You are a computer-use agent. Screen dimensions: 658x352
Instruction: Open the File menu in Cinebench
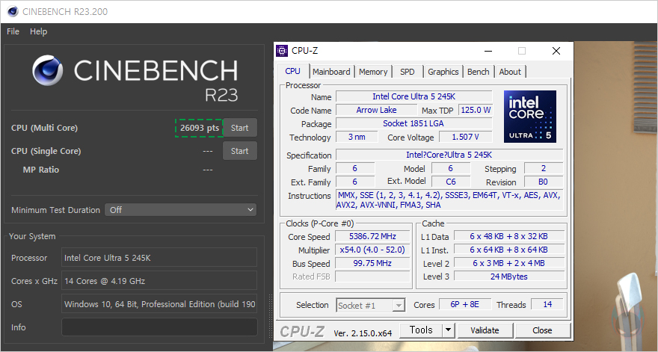tap(13, 31)
